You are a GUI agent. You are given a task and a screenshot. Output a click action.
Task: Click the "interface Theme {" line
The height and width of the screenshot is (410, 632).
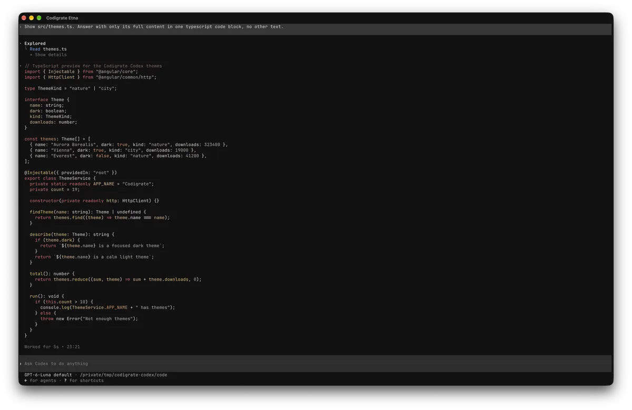(47, 99)
